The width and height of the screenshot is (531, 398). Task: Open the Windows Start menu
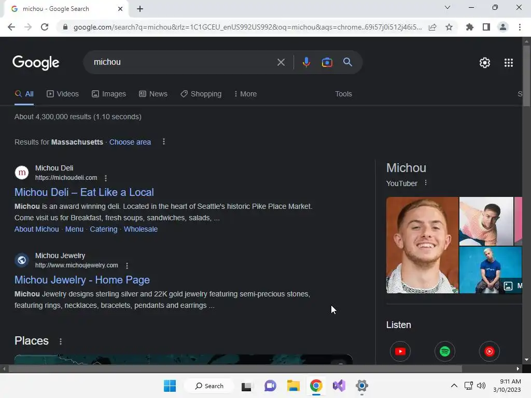(170, 386)
